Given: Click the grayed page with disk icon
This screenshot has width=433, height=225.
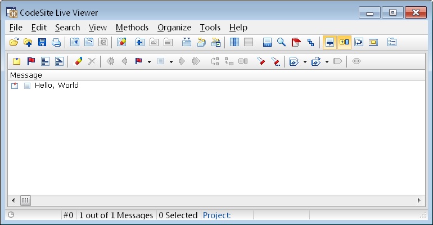Looking at the screenshot, I should [103, 42].
